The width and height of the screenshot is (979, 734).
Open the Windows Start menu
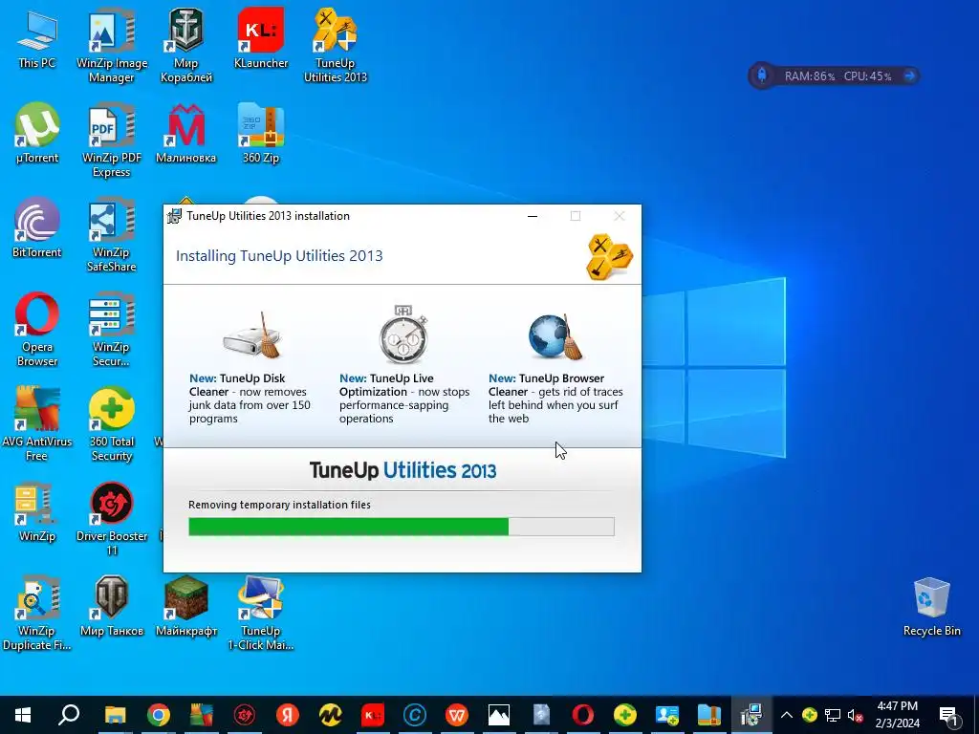(23, 715)
